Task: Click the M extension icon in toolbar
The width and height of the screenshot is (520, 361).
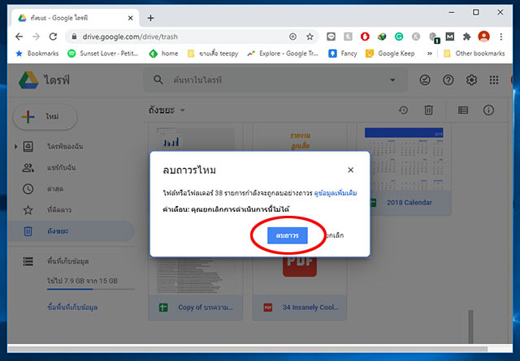Action: (x=449, y=37)
